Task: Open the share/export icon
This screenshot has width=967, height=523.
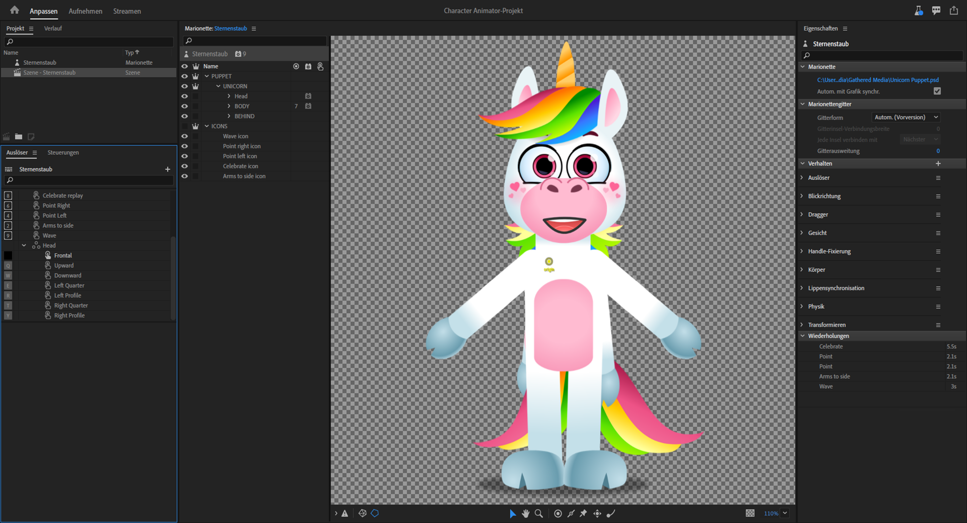Action: [953, 11]
